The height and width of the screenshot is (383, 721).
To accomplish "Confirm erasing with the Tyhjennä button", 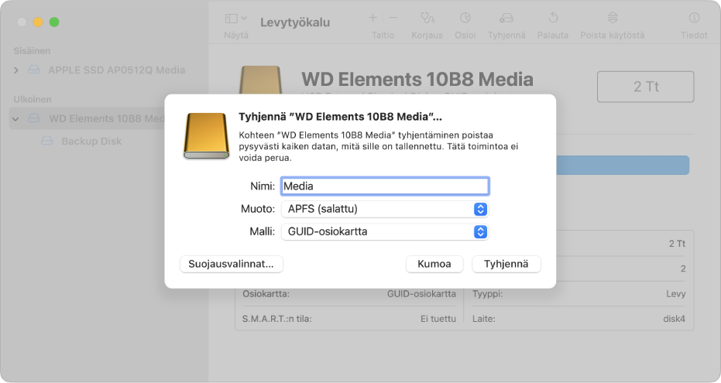I will (506, 264).
